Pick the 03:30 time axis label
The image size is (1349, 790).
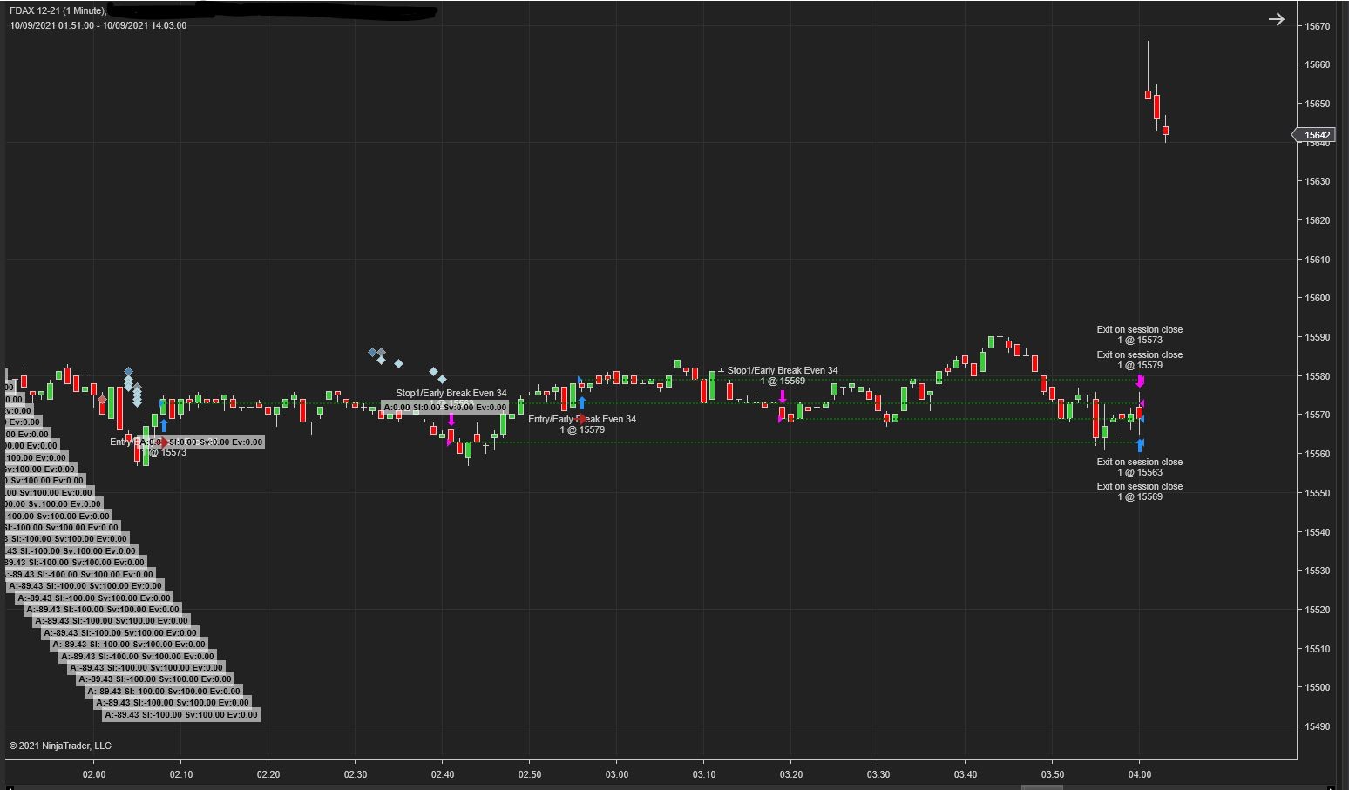878,774
